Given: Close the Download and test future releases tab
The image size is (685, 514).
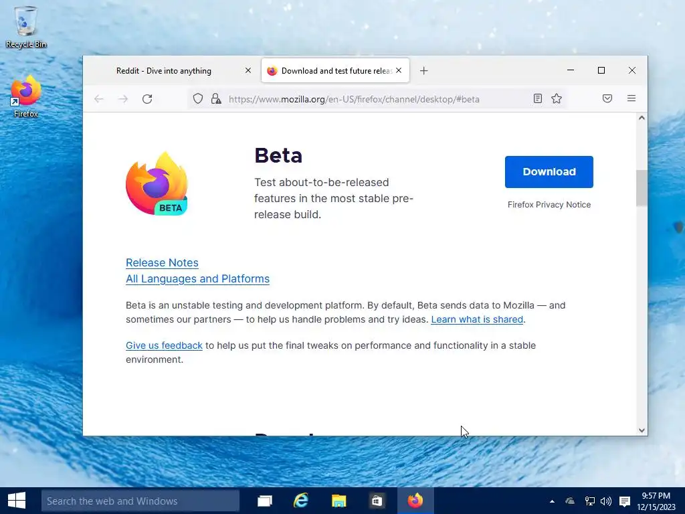Looking at the screenshot, I should point(399,70).
